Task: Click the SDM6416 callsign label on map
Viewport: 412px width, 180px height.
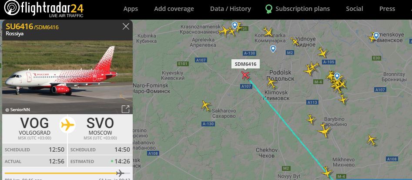Action: coord(245,64)
